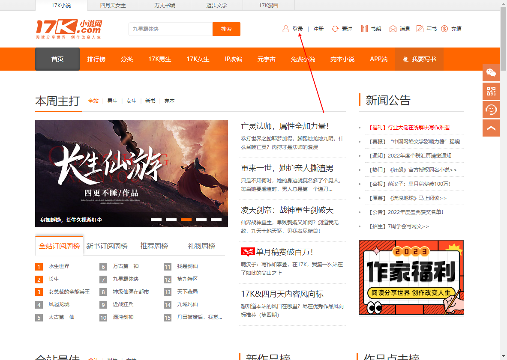Viewport: 507px width, 360px height.
Task: Open 分类 in the navigation bar
Action: [127, 59]
